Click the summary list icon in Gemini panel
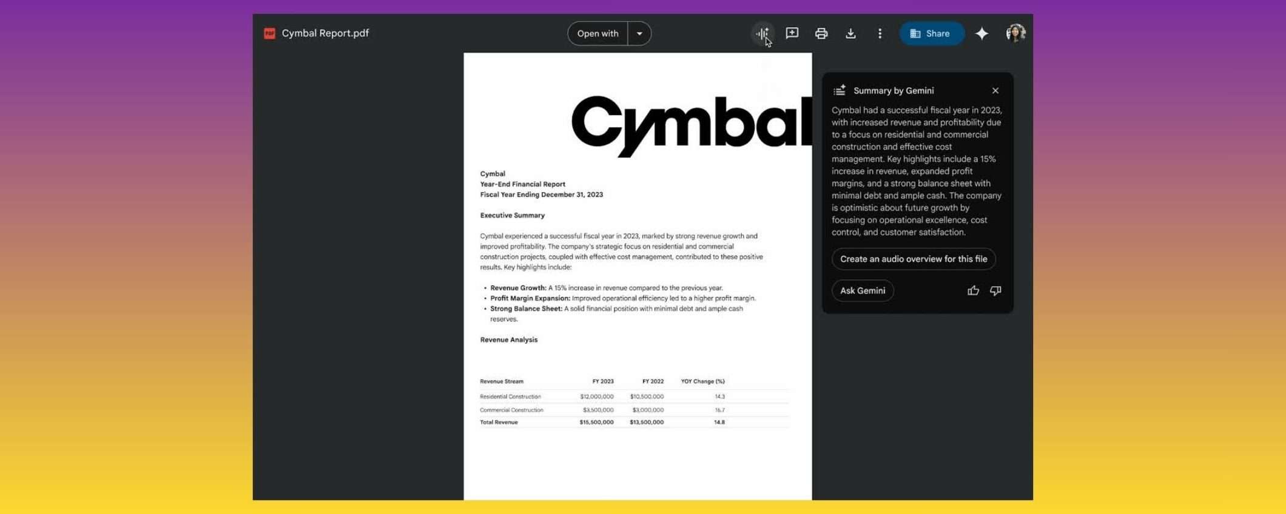 [840, 90]
